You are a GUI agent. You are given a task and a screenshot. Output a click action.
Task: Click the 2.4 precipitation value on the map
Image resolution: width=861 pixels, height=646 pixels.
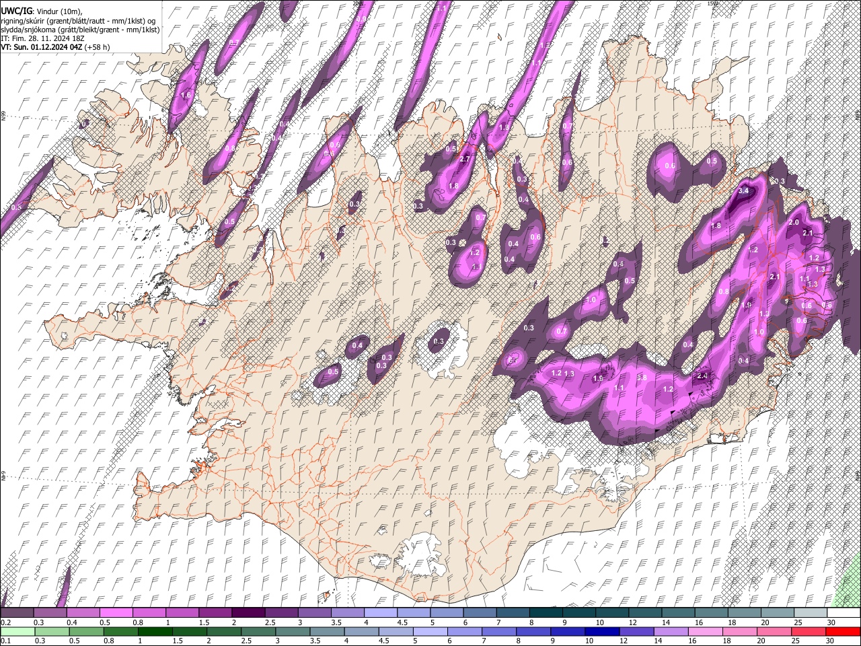tap(704, 375)
